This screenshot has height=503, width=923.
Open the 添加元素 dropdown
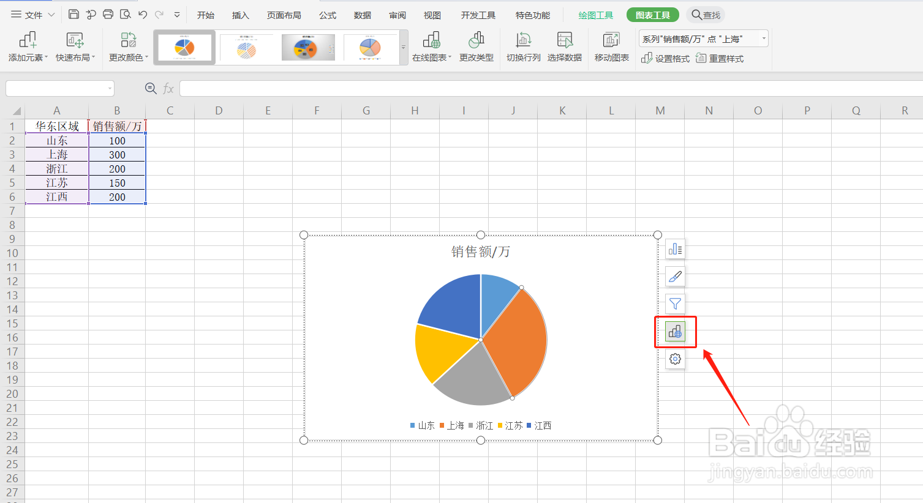click(28, 47)
